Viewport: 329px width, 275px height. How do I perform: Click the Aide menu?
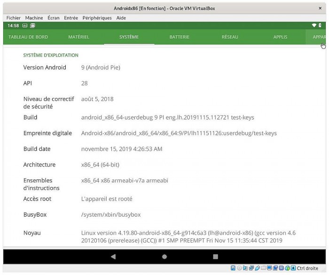click(x=121, y=18)
